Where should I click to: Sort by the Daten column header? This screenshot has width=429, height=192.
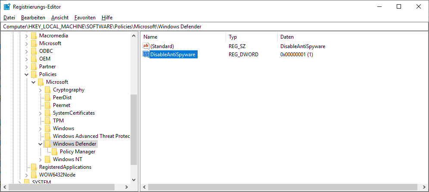353,37
